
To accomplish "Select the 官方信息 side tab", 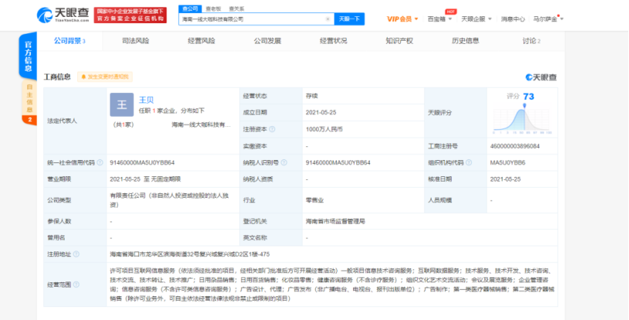I will click(28, 55).
